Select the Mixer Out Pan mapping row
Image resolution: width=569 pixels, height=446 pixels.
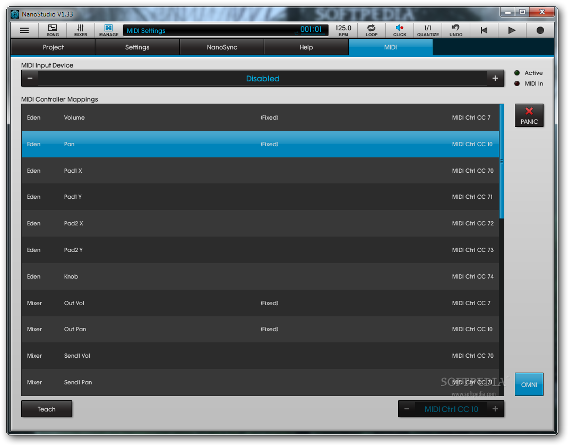260,329
